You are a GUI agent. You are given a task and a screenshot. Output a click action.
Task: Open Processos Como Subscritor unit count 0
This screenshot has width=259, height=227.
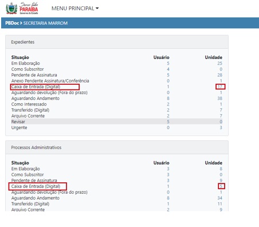221,175
